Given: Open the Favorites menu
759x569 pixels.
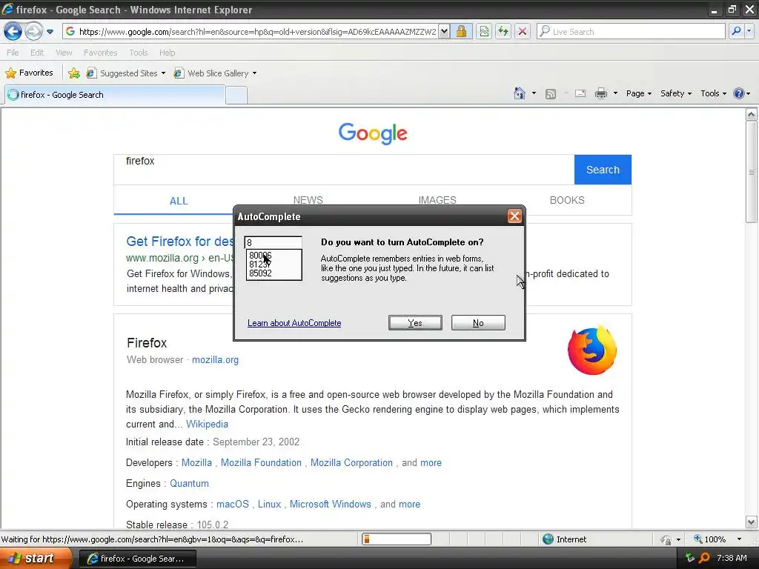Looking at the screenshot, I should click(x=100, y=53).
